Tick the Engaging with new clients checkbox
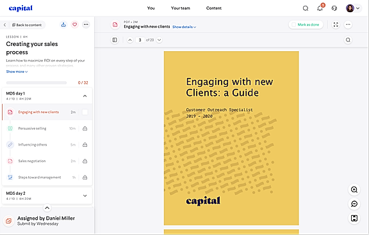The height and width of the screenshot is (235, 369). coord(85,112)
